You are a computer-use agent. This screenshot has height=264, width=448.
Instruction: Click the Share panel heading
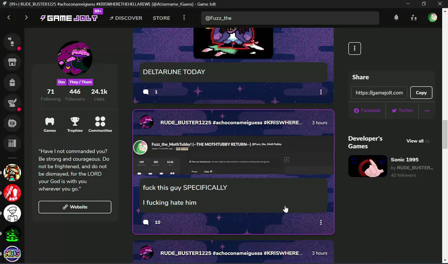click(360, 77)
